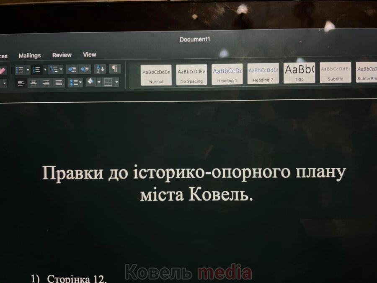Apply shading paint bucket fill
This screenshot has width=377, height=283.
[x=90, y=82]
